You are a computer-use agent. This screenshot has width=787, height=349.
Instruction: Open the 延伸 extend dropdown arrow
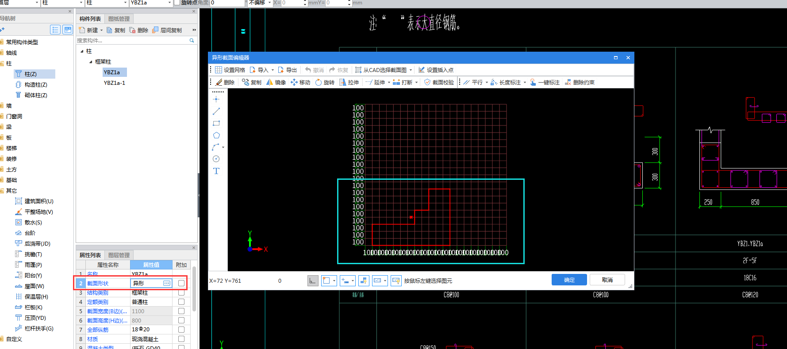point(389,82)
